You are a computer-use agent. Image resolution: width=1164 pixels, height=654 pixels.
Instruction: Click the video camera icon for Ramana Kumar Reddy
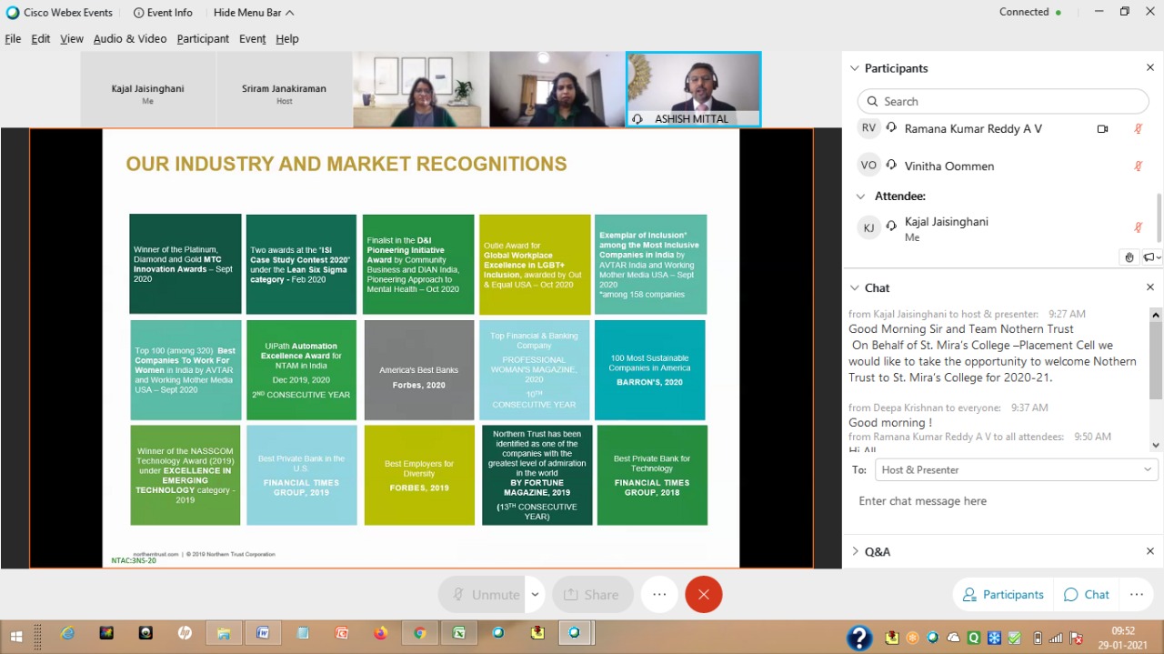[x=1102, y=129]
